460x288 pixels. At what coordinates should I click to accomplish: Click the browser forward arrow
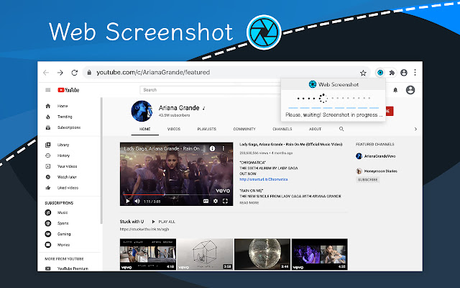[60, 73]
